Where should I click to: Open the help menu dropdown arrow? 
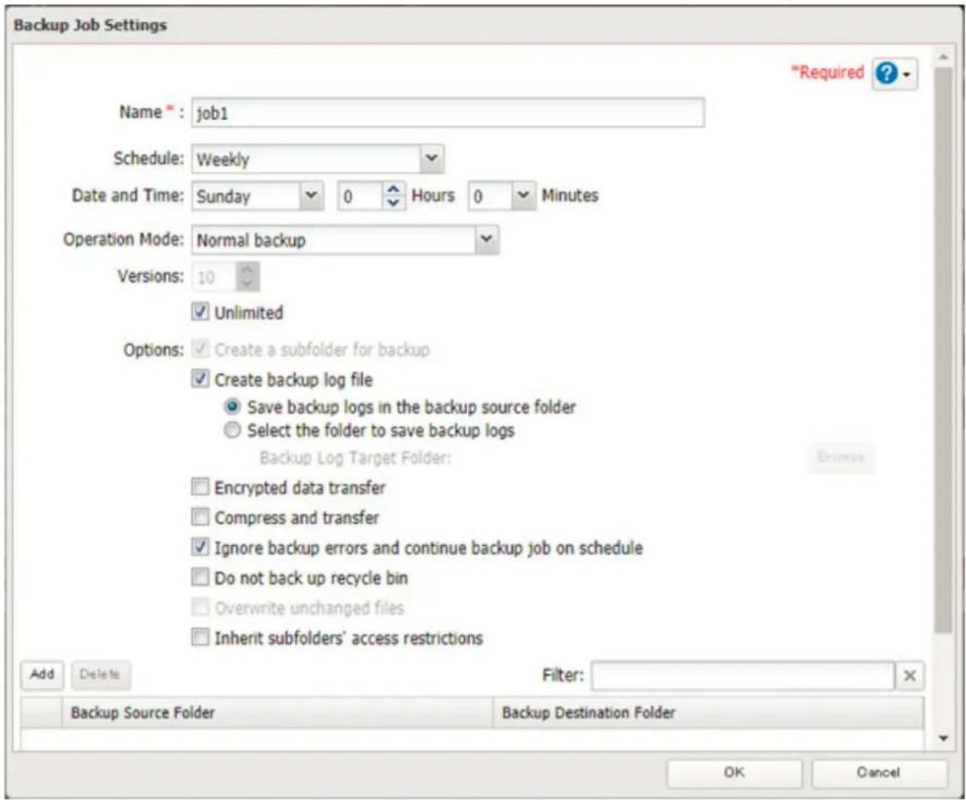tap(906, 74)
